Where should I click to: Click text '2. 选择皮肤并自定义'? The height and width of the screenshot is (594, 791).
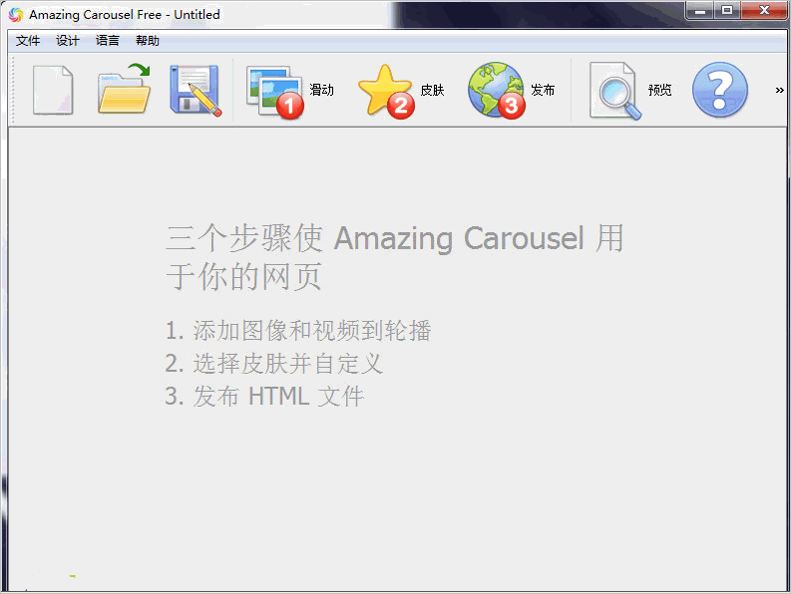(274, 364)
